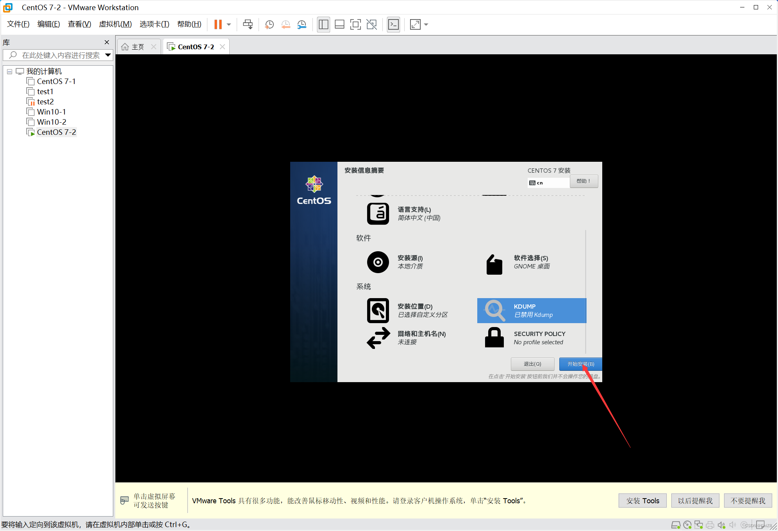Enter full screen mode icon
This screenshot has height=531, width=778.
click(x=355, y=25)
